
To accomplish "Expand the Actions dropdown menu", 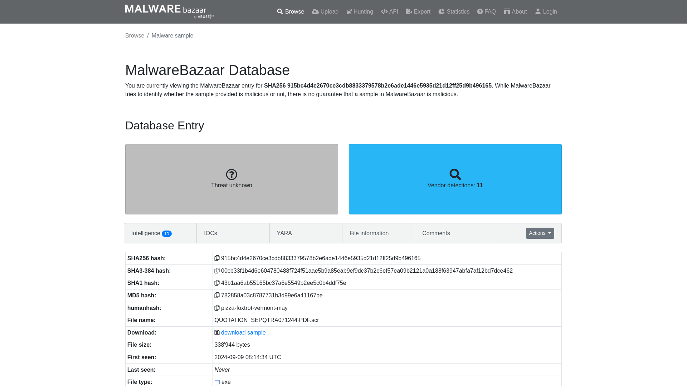I will [x=540, y=233].
